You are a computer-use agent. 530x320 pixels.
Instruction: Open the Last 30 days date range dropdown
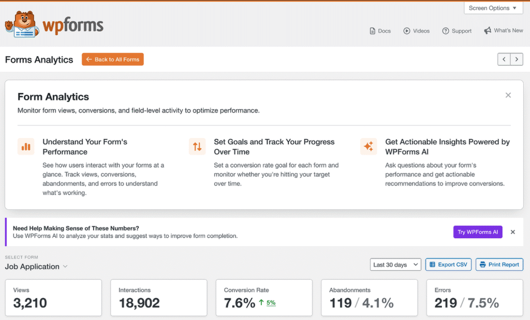(x=395, y=265)
